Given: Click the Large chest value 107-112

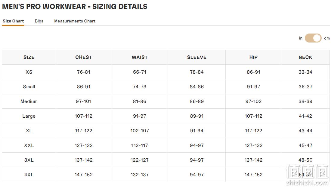Looking at the screenshot, I should pos(84,116).
